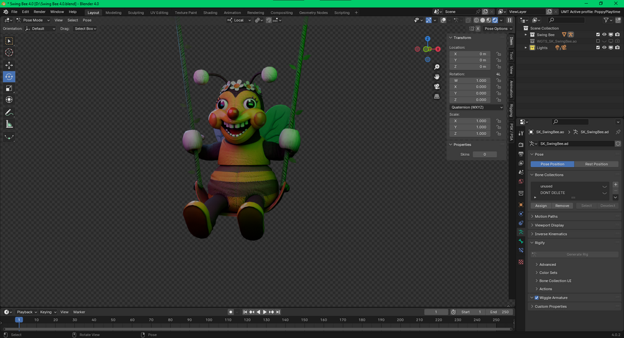Toggle camera view with the camera icon

436,86
